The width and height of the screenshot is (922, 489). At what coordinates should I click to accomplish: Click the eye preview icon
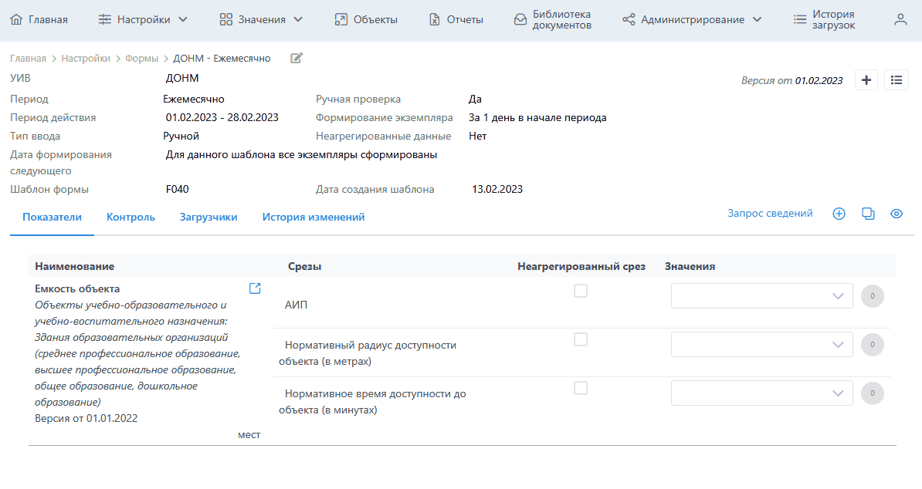click(897, 214)
